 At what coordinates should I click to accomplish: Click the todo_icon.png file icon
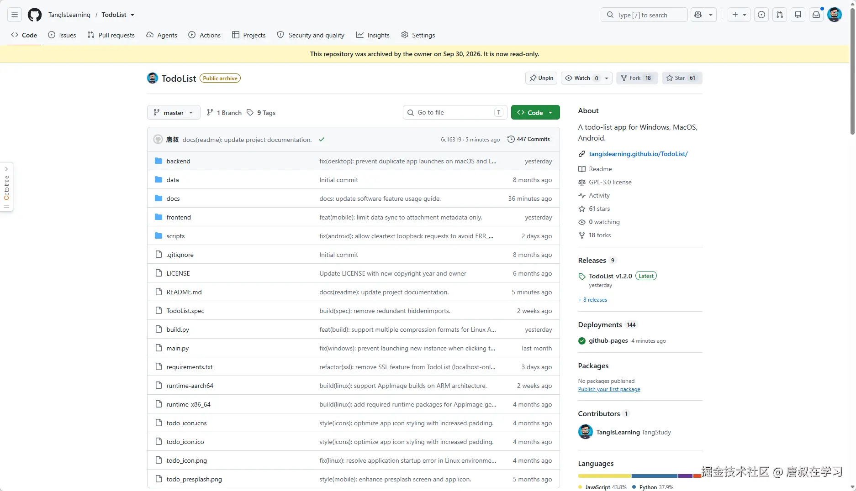click(159, 460)
